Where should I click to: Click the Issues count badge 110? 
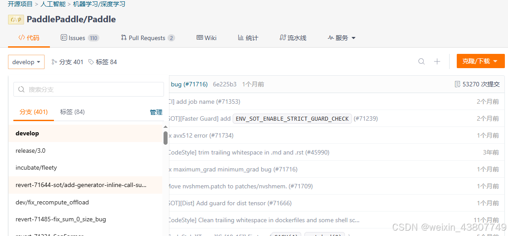coord(94,38)
